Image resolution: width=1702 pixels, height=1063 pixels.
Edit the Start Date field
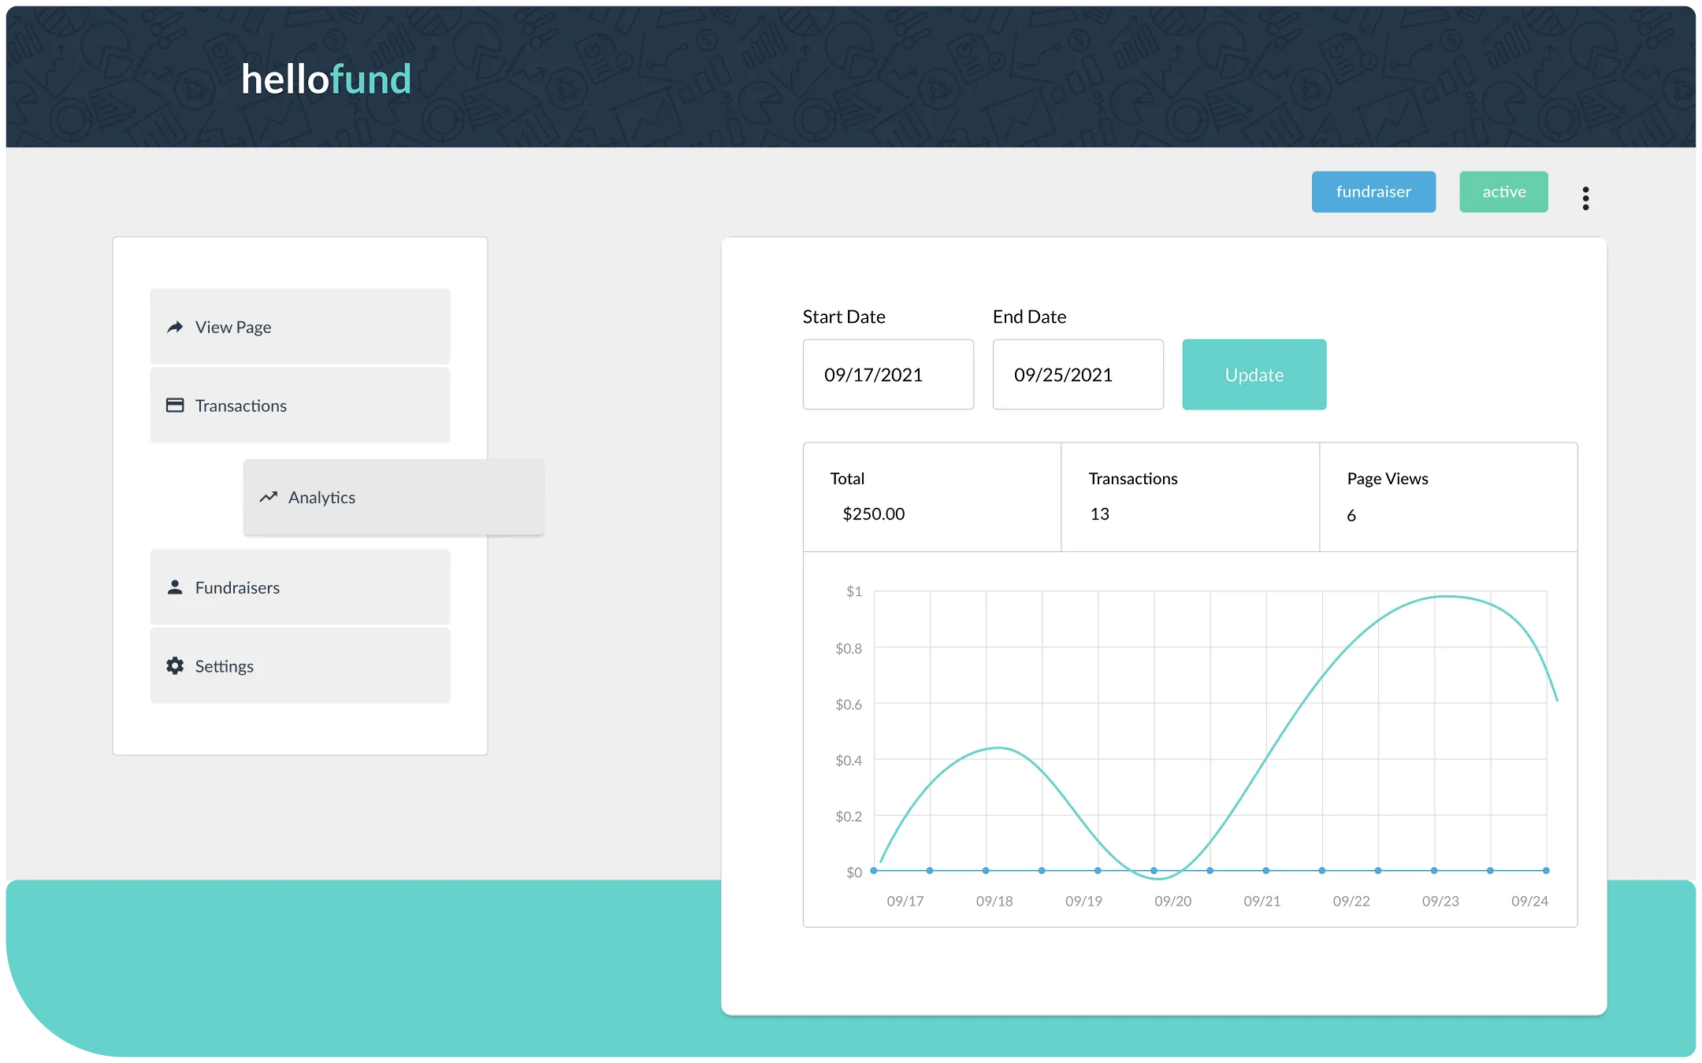click(888, 375)
